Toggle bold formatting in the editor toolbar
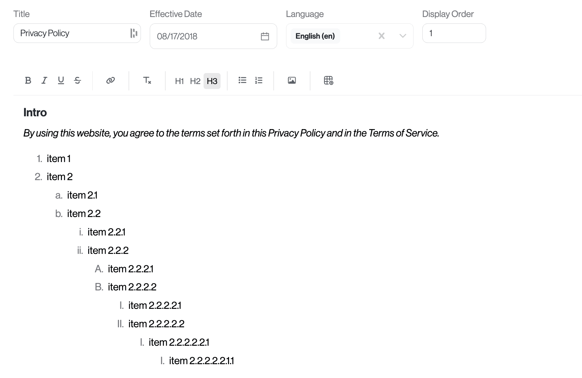The image size is (582, 378). pos(28,80)
